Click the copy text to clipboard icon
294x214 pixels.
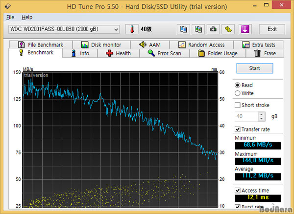(x=183, y=29)
